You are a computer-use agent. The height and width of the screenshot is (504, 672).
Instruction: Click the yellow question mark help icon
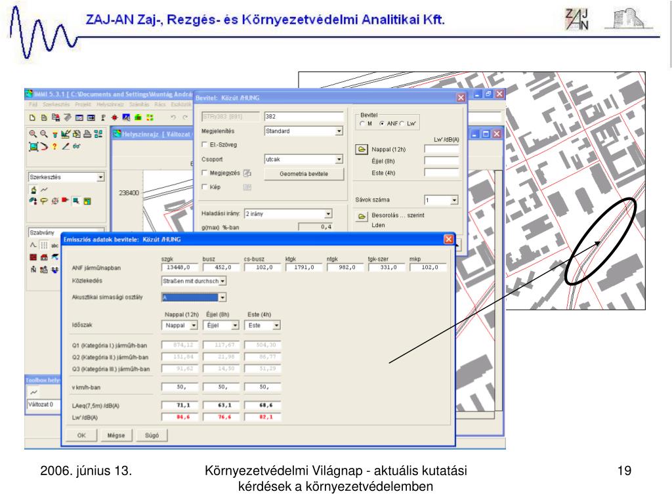54,146
